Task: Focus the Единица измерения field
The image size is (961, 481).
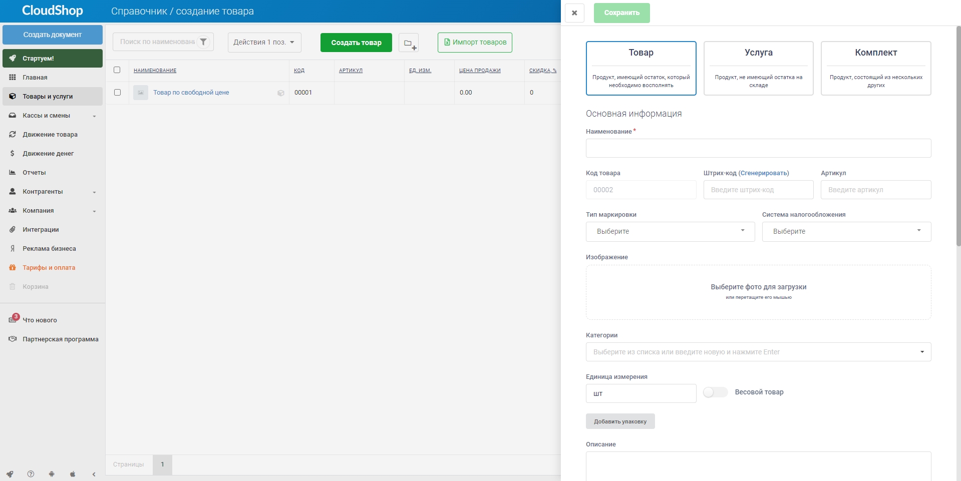Action: pyautogui.click(x=641, y=393)
